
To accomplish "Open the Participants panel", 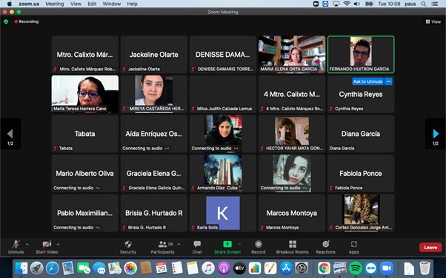I will (x=163, y=247).
